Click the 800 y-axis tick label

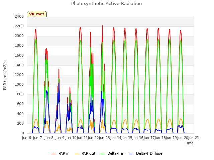point(20,94)
